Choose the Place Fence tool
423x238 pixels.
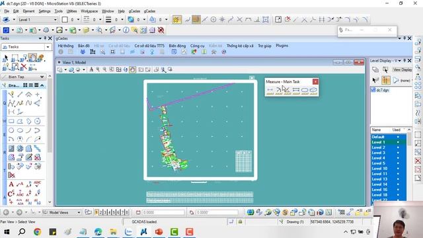[x=15, y=58]
